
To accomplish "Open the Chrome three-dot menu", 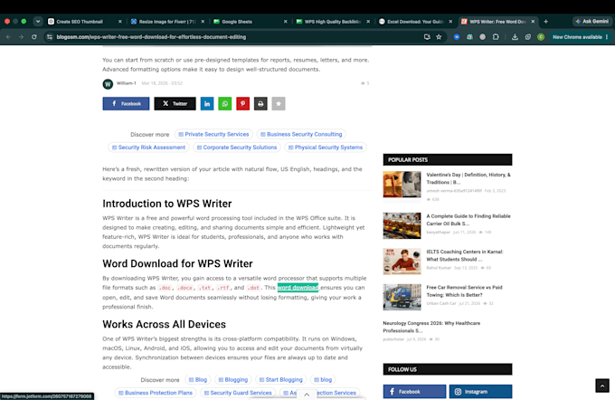I will pos(607,37).
